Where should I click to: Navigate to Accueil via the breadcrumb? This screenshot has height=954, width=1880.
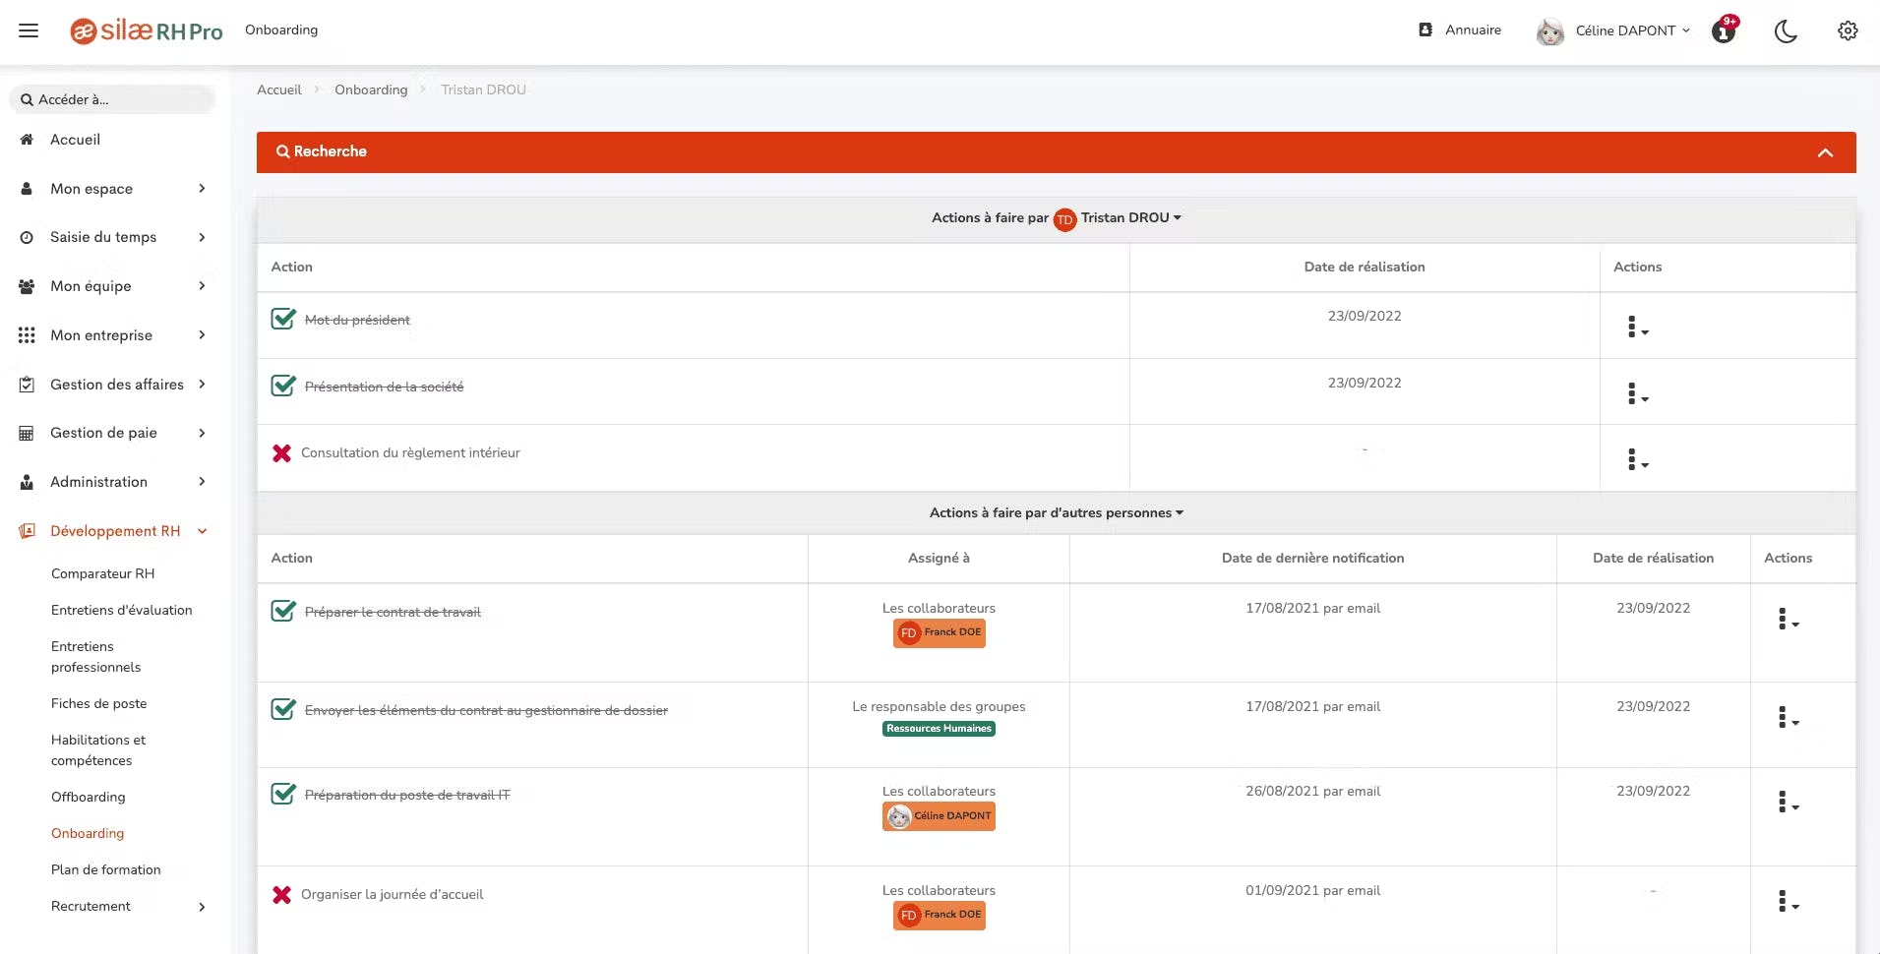[x=278, y=89]
